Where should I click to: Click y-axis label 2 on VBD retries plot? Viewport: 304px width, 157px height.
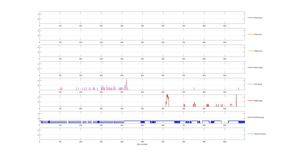38,102
